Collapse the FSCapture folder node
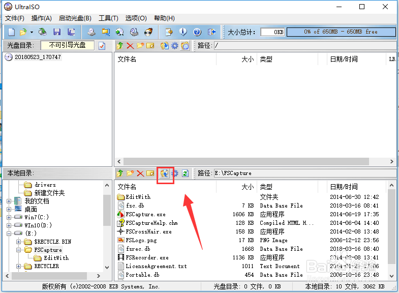This screenshot has width=399, height=293. 19,250
